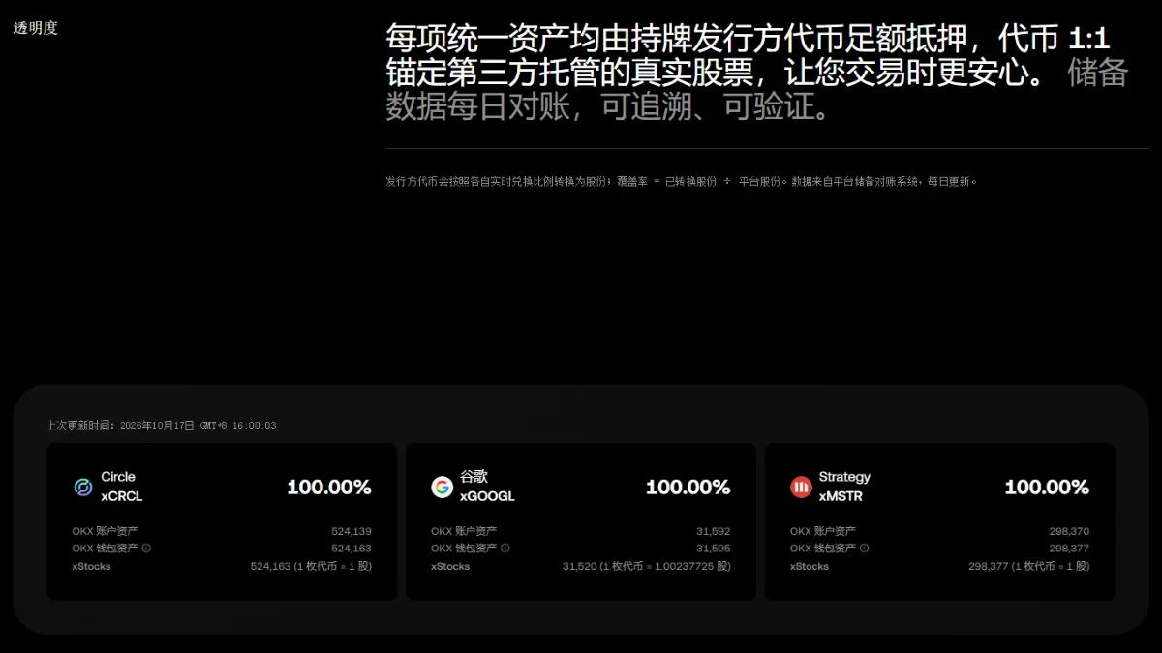Click the Circle company name
The image size is (1162, 653).
pyautogui.click(x=118, y=477)
